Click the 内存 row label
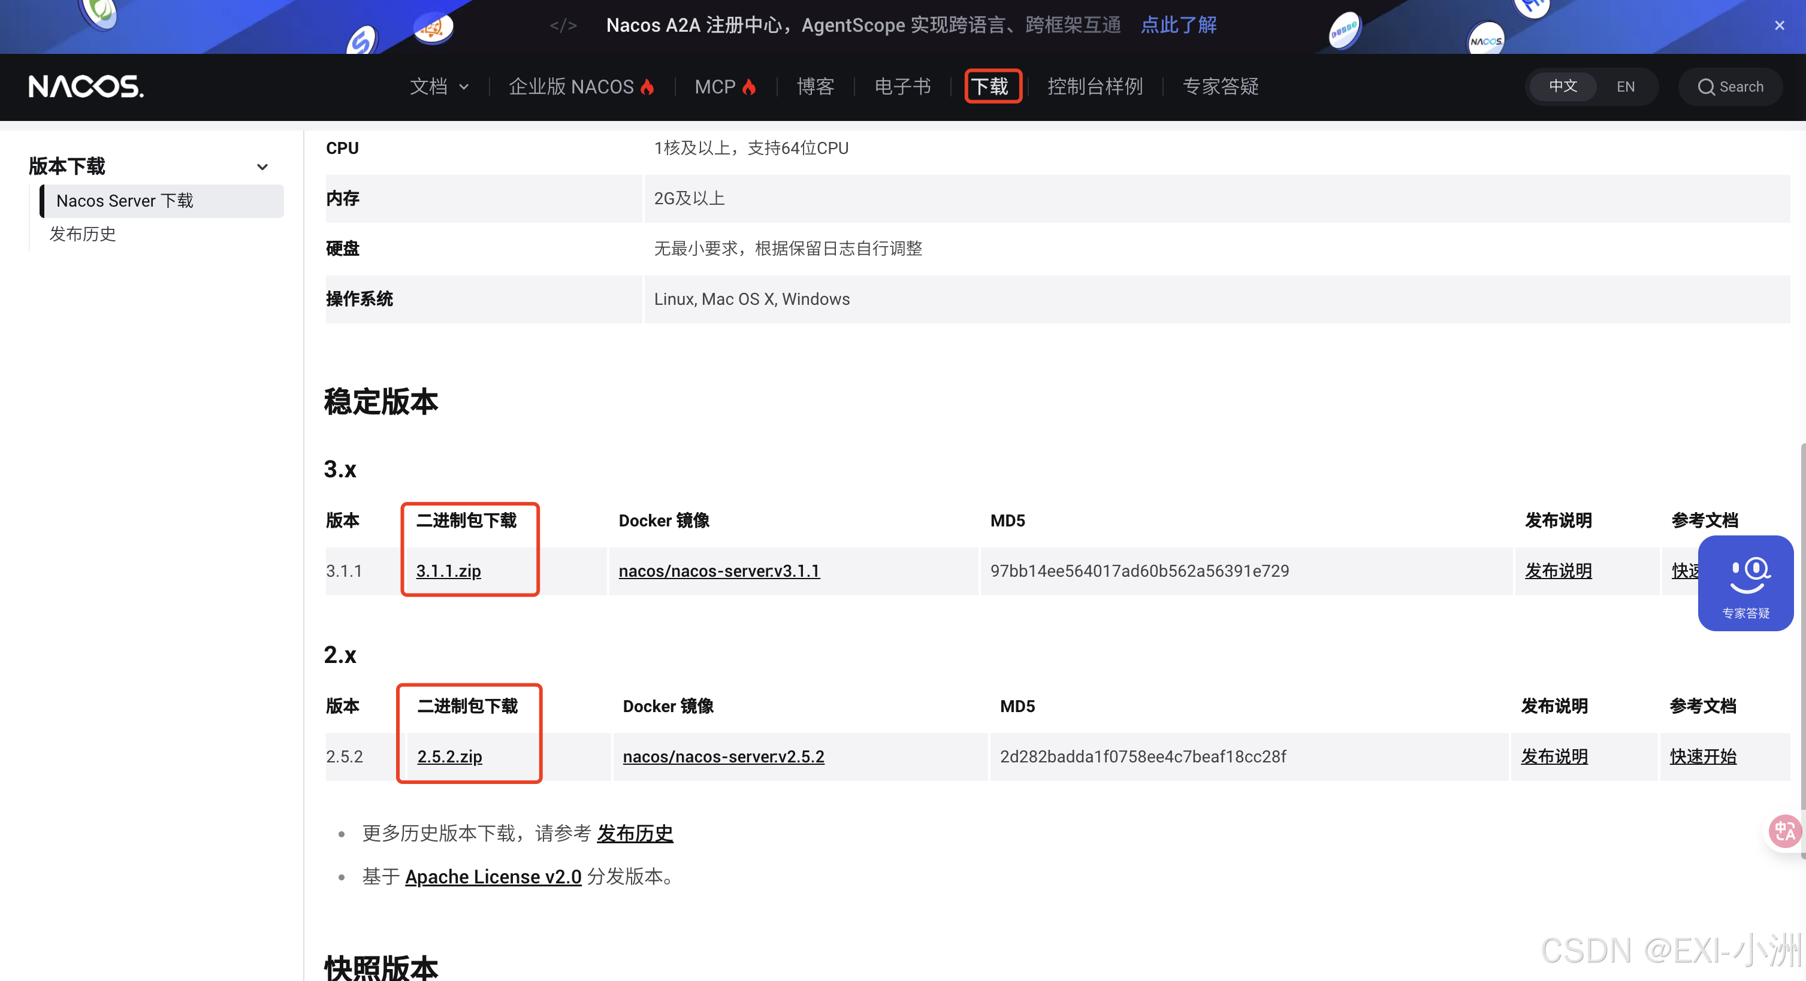The height and width of the screenshot is (981, 1806). pos(343,198)
